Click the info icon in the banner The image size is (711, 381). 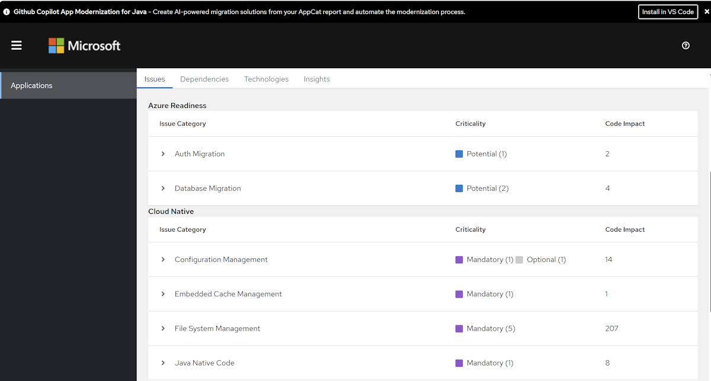click(7, 12)
